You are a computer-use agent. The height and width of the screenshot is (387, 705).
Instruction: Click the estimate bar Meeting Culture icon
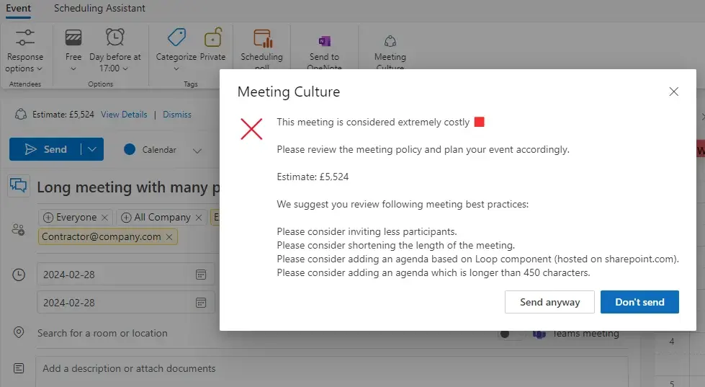21,115
